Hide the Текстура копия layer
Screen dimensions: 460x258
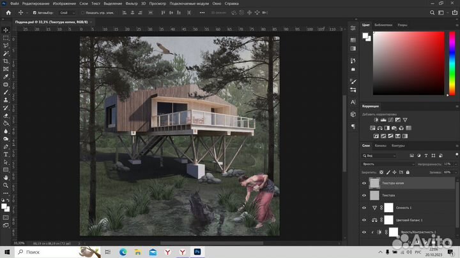pos(364,183)
